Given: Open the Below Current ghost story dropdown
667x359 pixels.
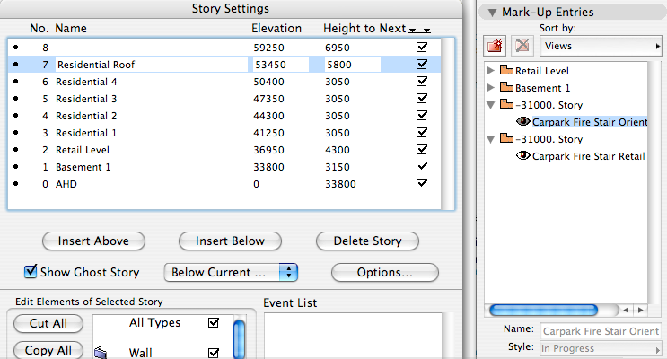Looking at the screenshot, I should (231, 272).
